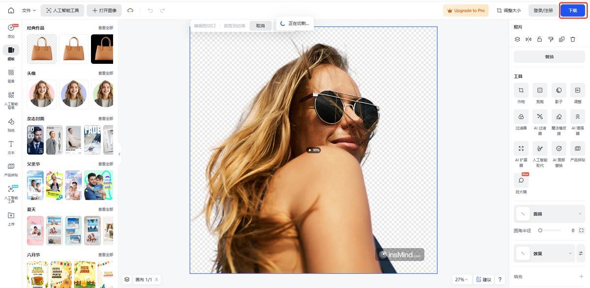Toggle the lock icon for photo
The image size is (590, 288).
pos(539,39)
